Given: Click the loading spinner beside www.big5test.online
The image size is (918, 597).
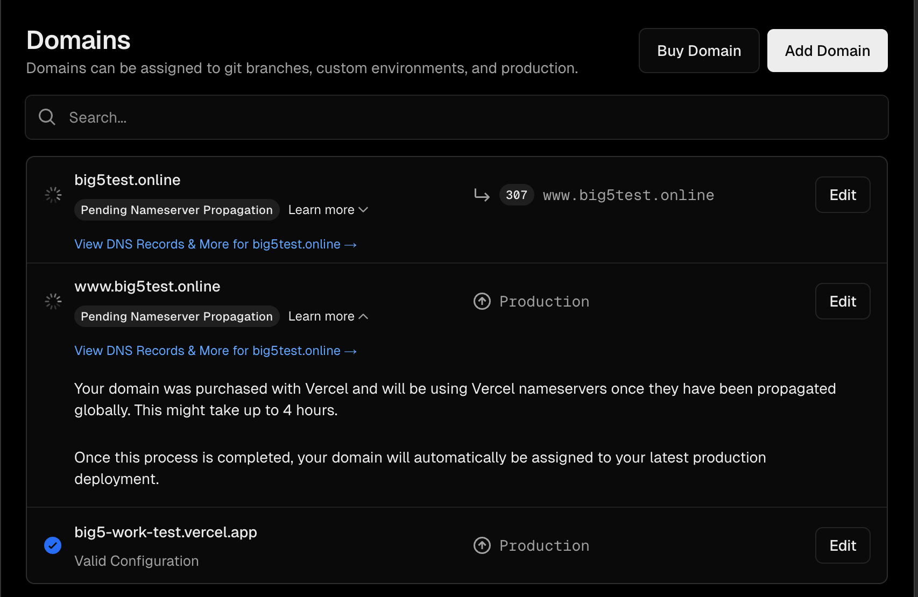Looking at the screenshot, I should (53, 301).
